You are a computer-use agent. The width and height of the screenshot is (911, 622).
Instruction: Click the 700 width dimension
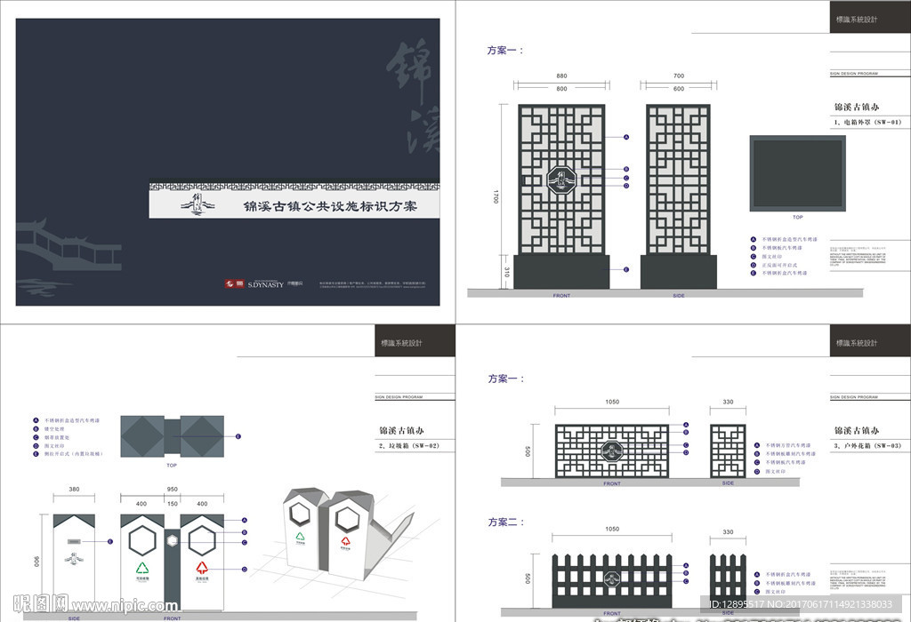(679, 76)
